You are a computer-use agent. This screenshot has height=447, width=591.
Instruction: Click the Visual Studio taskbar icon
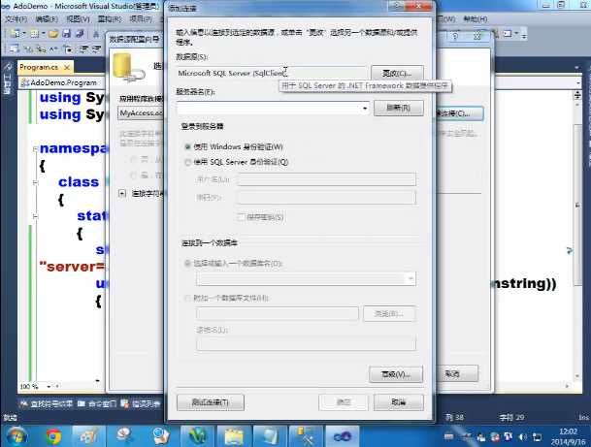(343, 437)
